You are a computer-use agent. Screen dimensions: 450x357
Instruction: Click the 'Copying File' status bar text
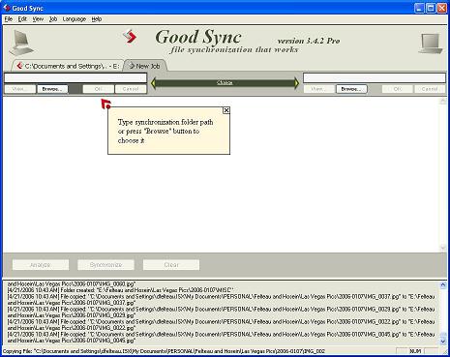point(164,351)
